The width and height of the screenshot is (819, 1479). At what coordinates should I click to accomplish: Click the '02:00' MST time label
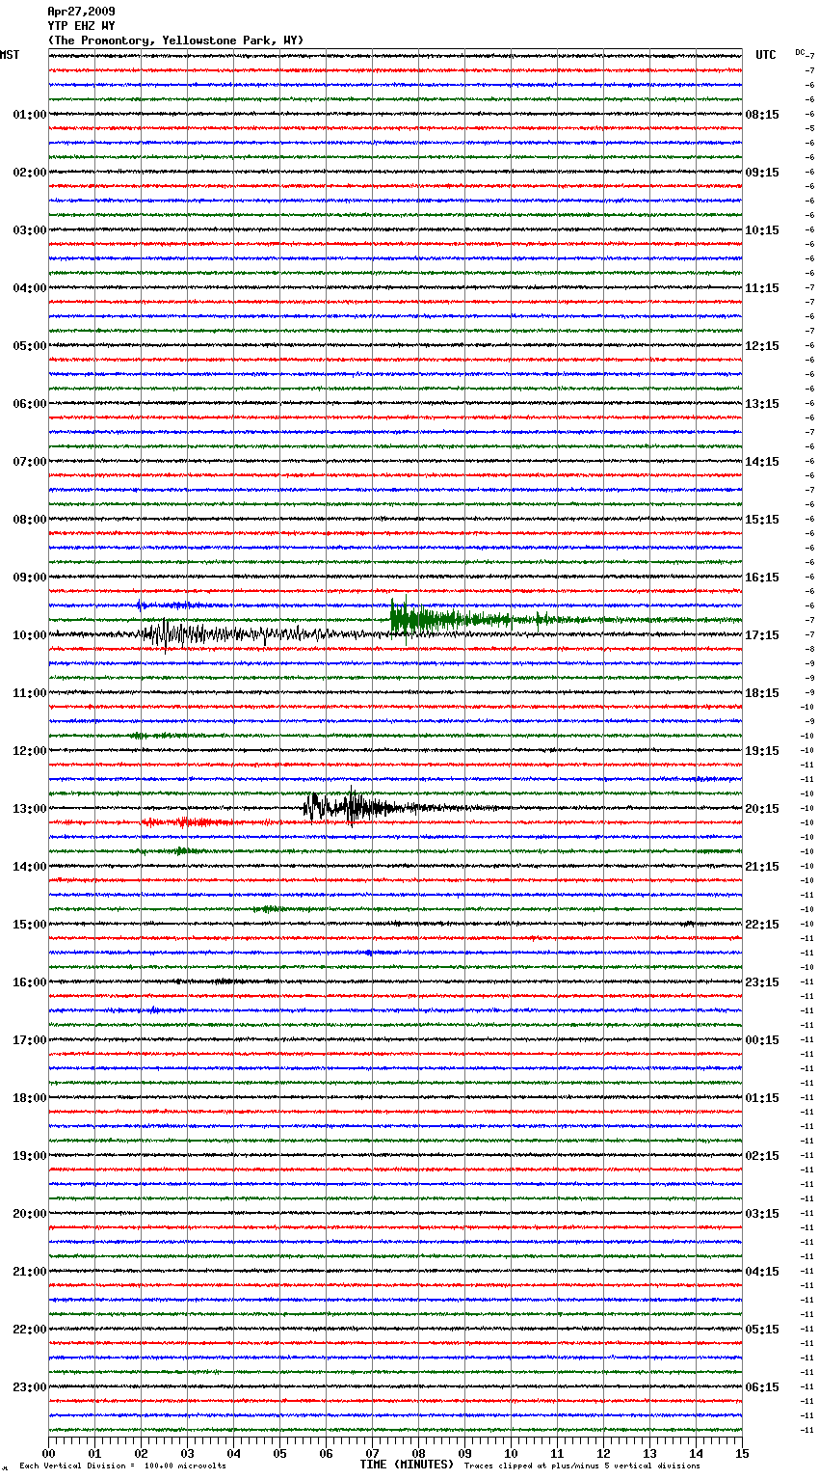tap(30, 173)
